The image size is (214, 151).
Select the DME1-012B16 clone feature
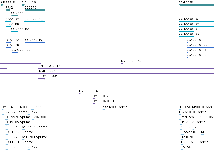[153, 99]
